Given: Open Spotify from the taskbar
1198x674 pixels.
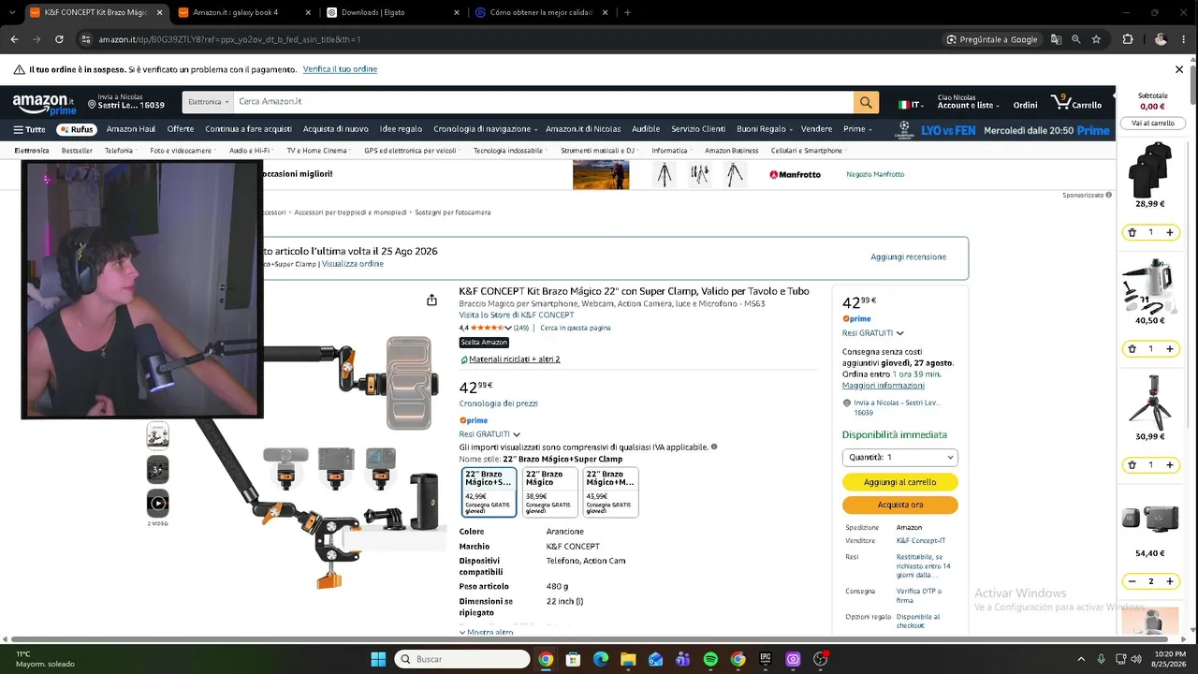Looking at the screenshot, I should (x=710, y=659).
